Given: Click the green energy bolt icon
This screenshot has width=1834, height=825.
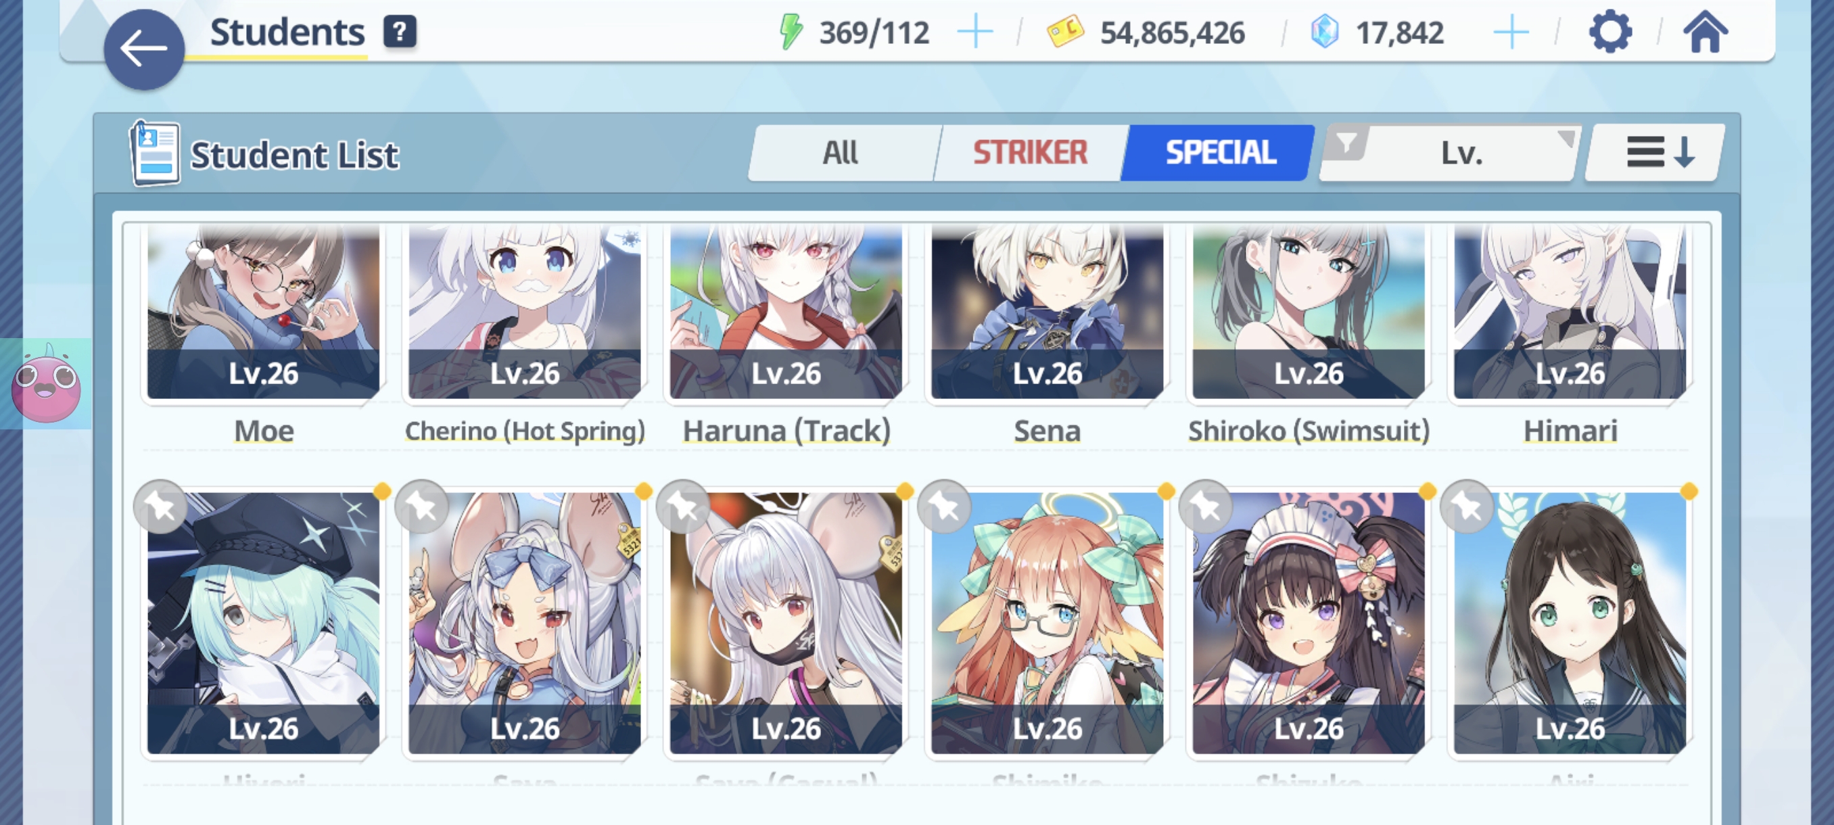Looking at the screenshot, I should point(791,32).
